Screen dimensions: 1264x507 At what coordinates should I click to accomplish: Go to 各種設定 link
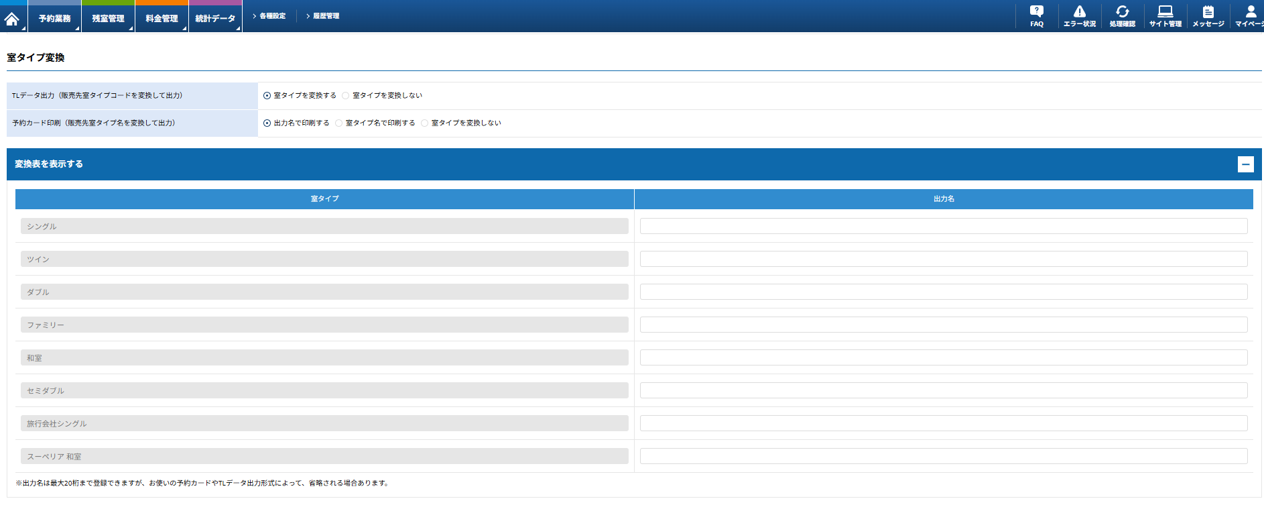272,16
